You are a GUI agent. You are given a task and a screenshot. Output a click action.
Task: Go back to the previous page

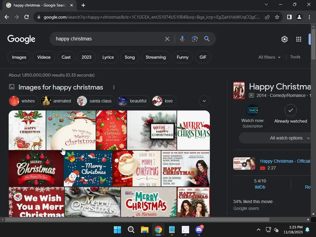point(7,17)
